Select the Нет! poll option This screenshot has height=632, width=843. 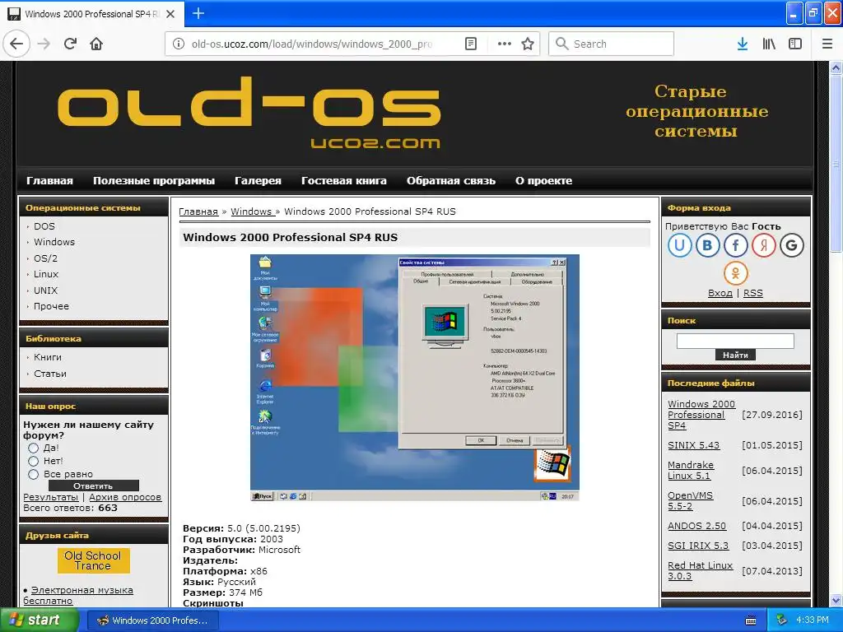pos(33,461)
